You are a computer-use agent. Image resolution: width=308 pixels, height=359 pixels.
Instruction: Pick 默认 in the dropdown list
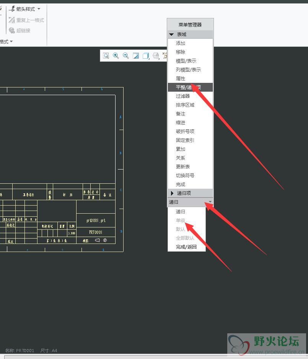[x=180, y=229]
